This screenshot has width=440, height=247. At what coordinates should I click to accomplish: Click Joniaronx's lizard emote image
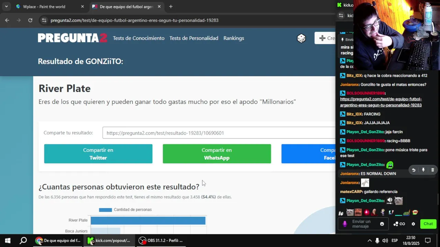365,183
